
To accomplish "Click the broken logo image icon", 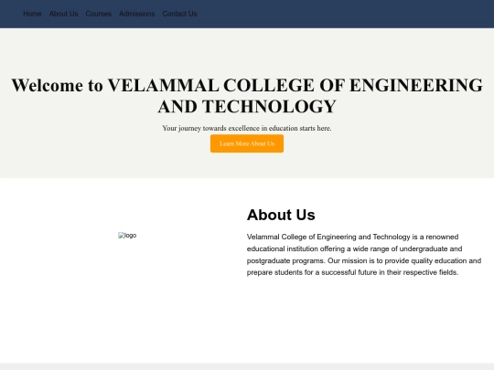I will point(122,236).
